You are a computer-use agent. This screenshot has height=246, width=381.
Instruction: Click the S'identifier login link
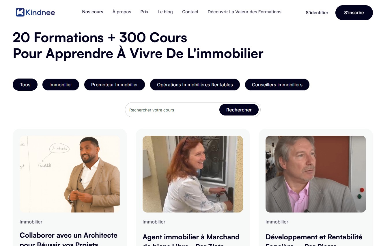pyautogui.click(x=317, y=13)
